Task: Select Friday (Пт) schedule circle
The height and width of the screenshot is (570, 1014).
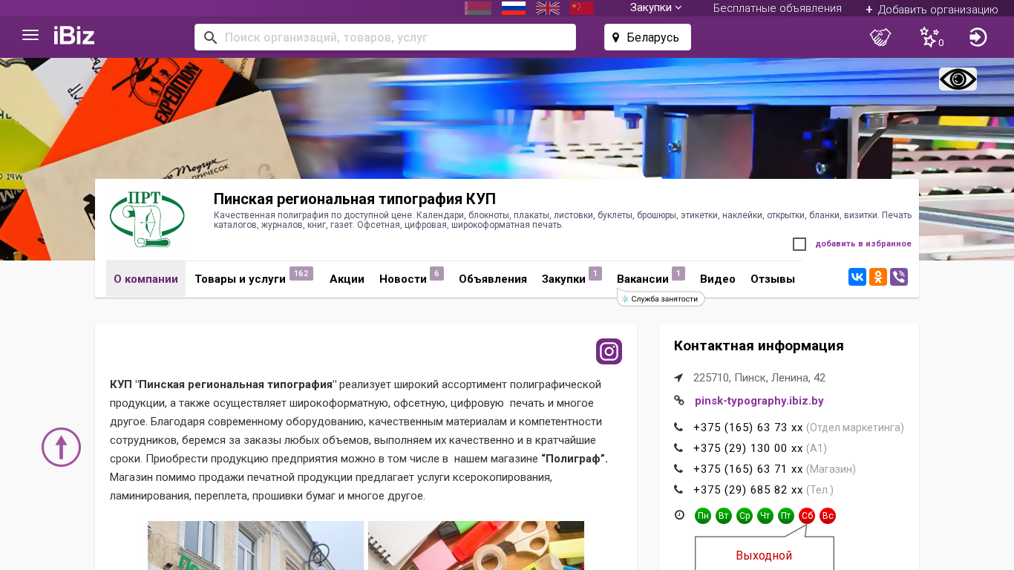Action: click(x=786, y=516)
